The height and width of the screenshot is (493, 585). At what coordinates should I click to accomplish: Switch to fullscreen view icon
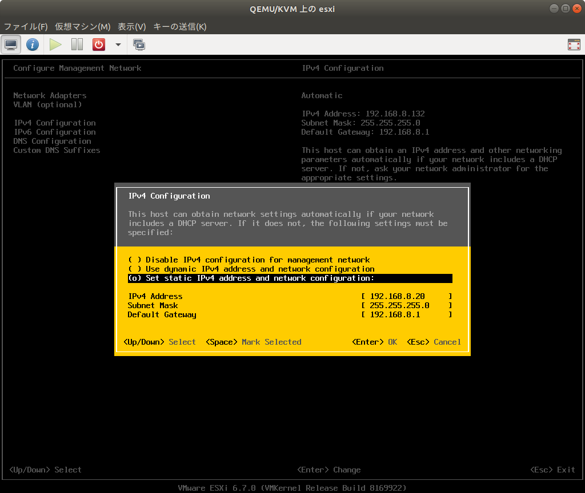click(x=574, y=45)
